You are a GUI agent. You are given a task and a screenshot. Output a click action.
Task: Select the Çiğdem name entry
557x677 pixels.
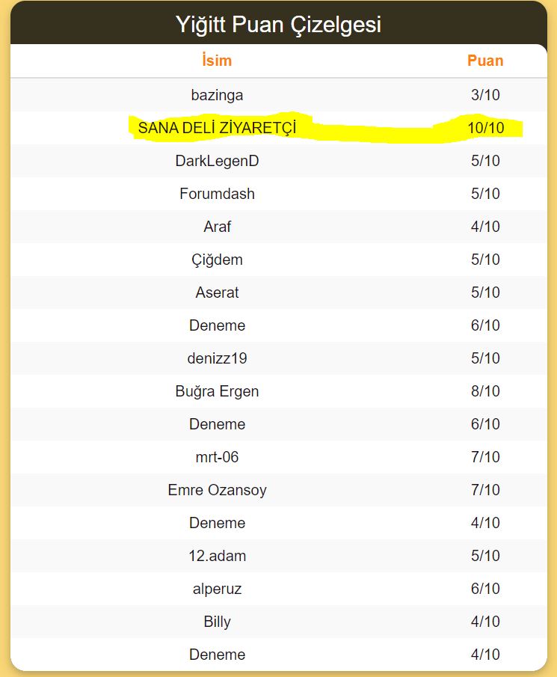(217, 260)
